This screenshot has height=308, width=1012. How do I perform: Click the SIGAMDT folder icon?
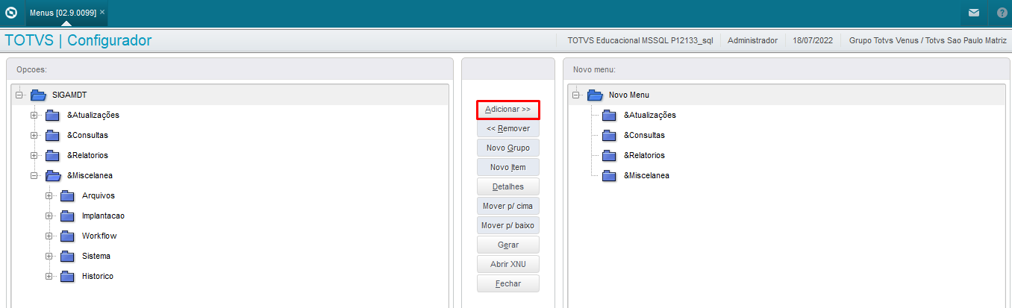(x=38, y=95)
